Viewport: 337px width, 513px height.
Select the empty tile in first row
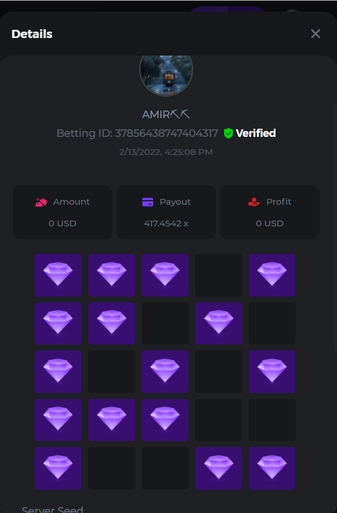pos(219,275)
